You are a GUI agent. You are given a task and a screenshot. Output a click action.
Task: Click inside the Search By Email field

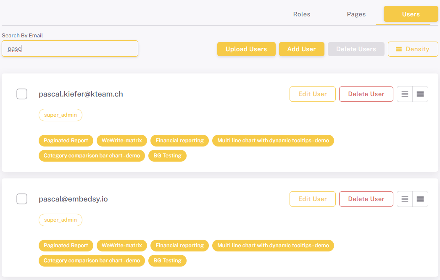point(70,48)
